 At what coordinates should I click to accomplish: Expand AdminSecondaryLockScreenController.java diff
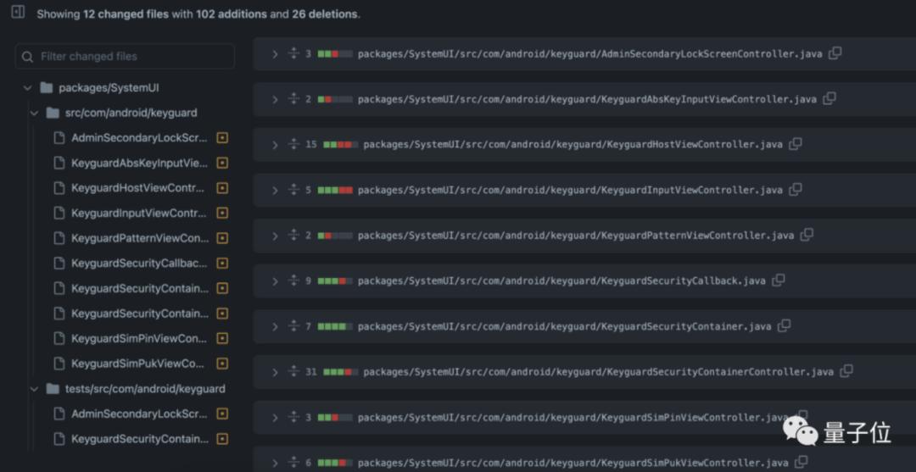[275, 54]
